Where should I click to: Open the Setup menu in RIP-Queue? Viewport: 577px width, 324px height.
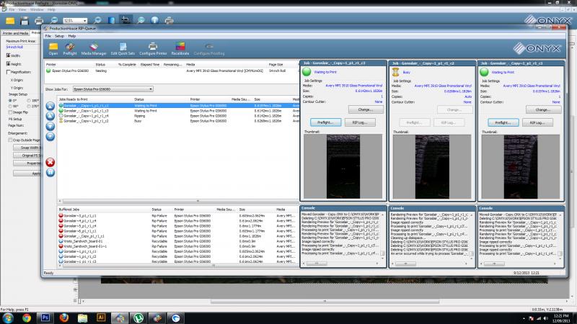pos(59,36)
